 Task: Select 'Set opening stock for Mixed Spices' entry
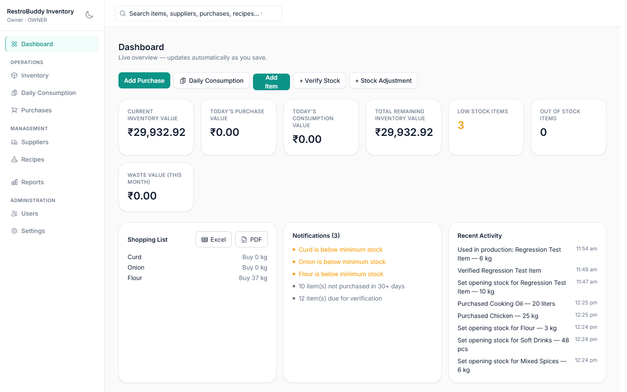[527, 365]
